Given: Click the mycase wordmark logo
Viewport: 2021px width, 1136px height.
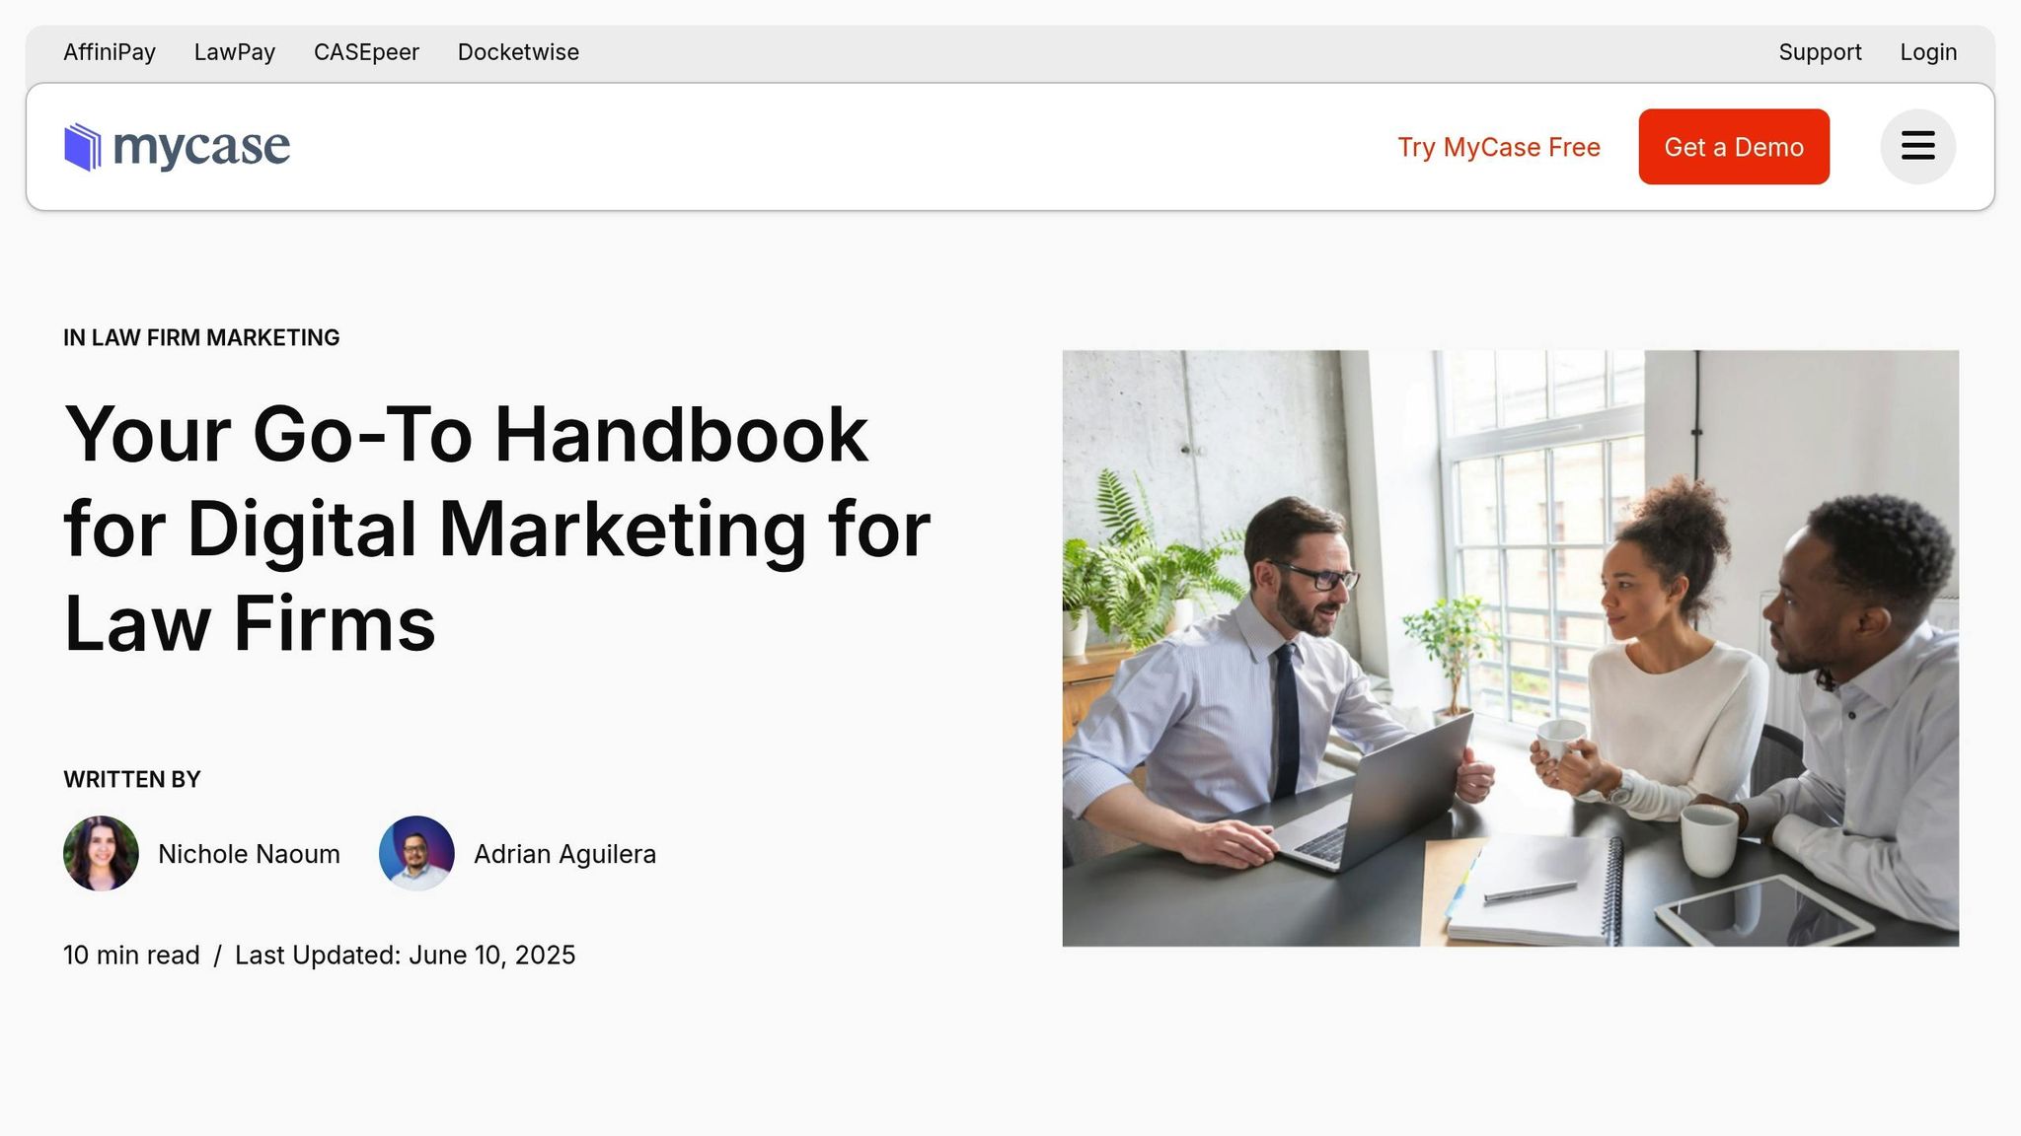Looking at the screenshot, I should click(201, 147).
